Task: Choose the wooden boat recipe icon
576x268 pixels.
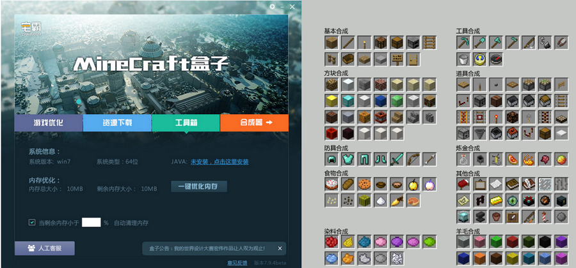Action: pos(348,59)
